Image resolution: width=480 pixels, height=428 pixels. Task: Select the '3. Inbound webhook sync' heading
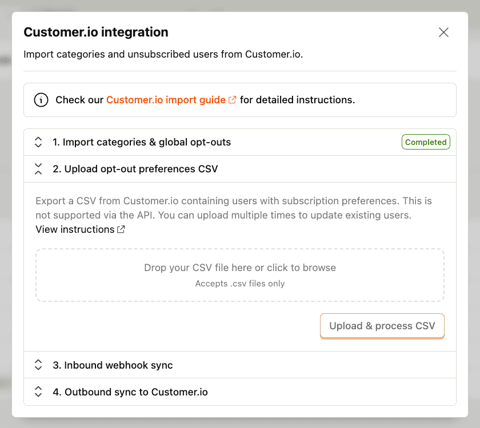113,365
